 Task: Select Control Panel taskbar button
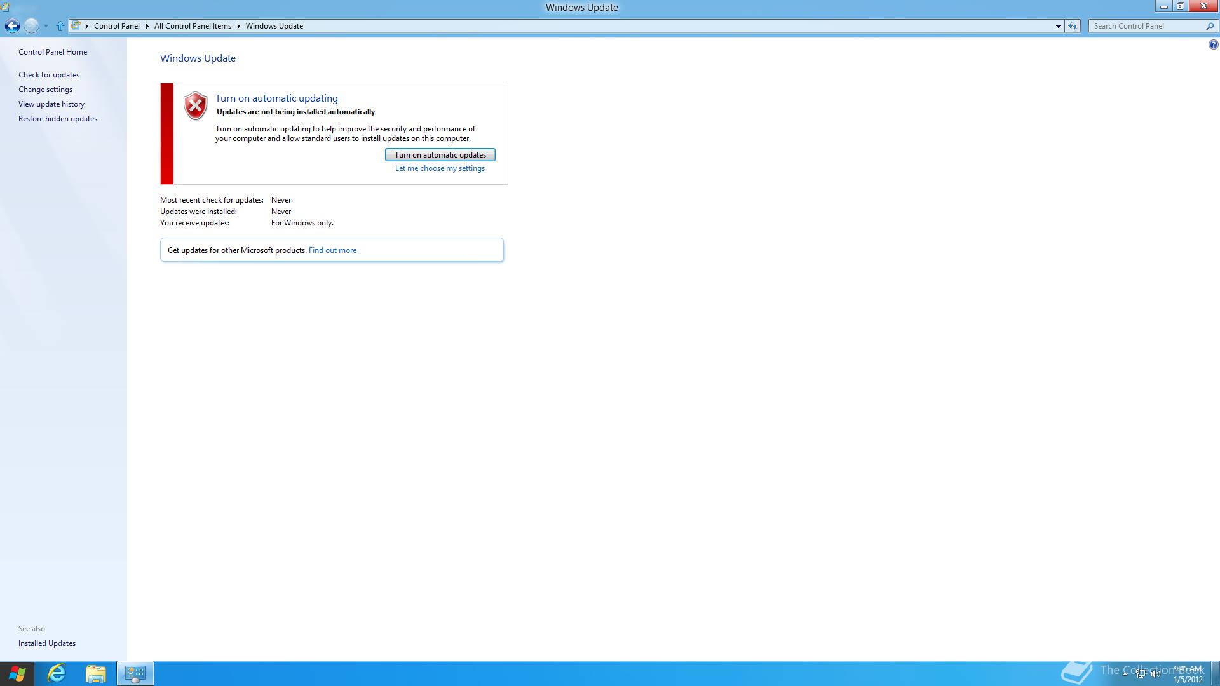tap(135, 673)
